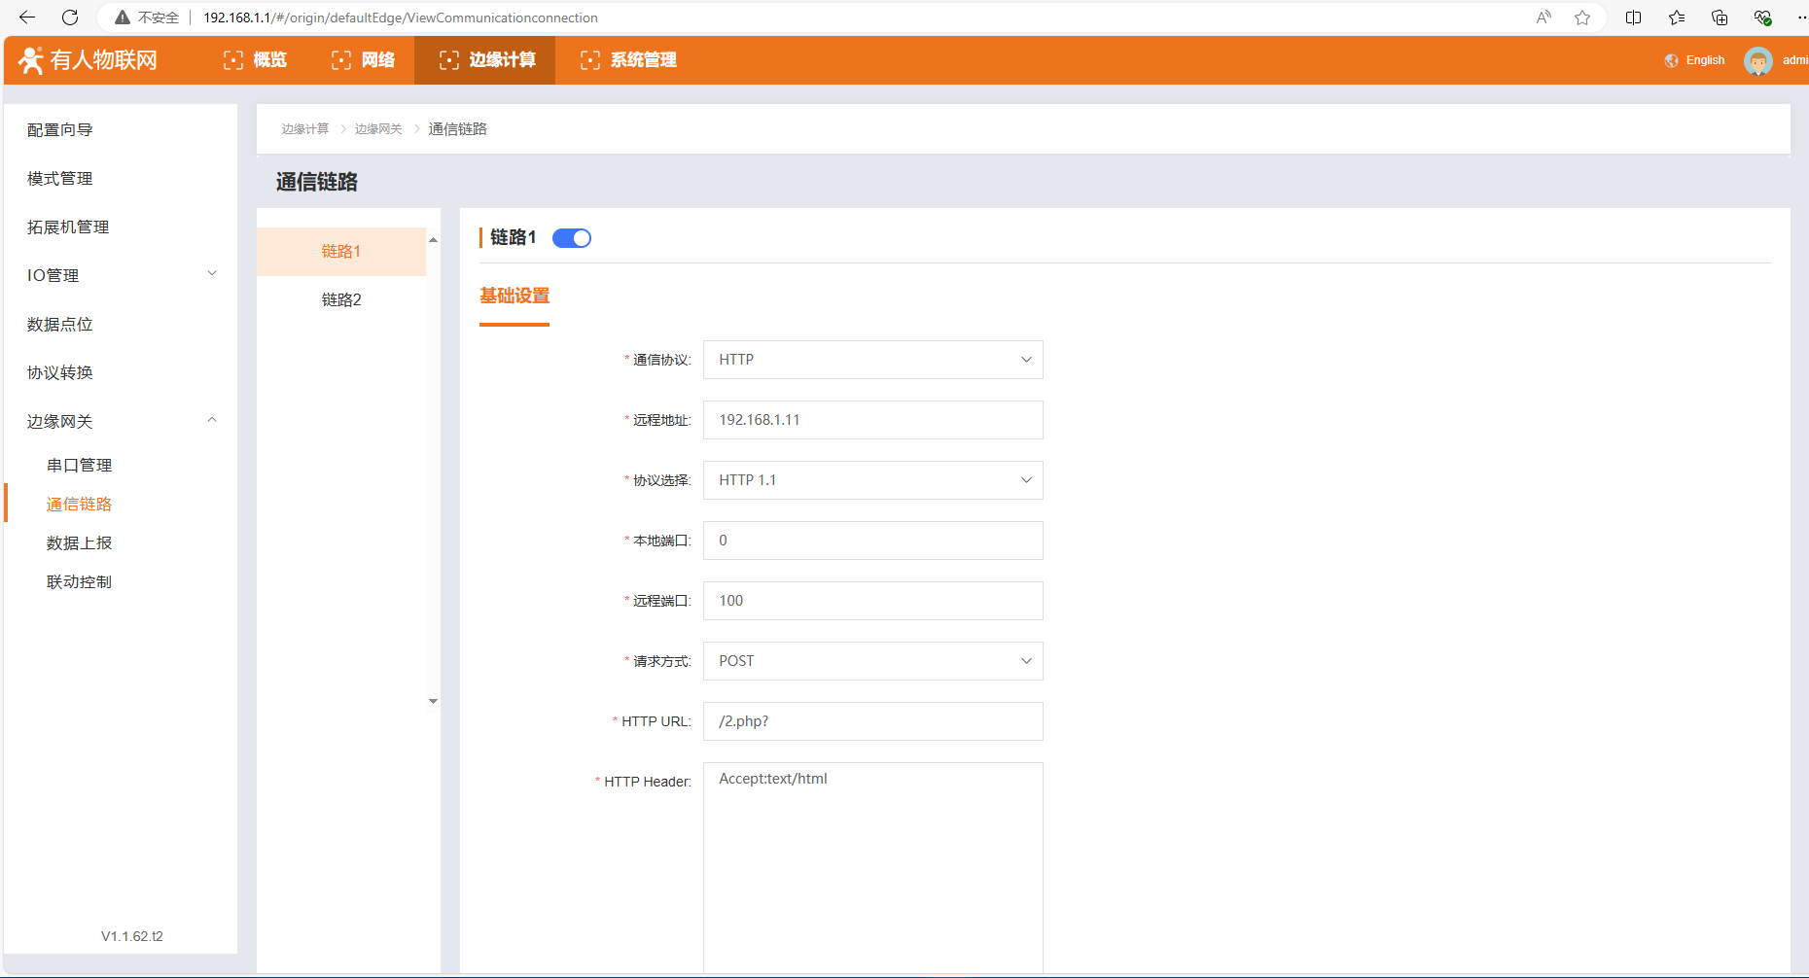Click the link list scroll down arrow

point(433,701)
